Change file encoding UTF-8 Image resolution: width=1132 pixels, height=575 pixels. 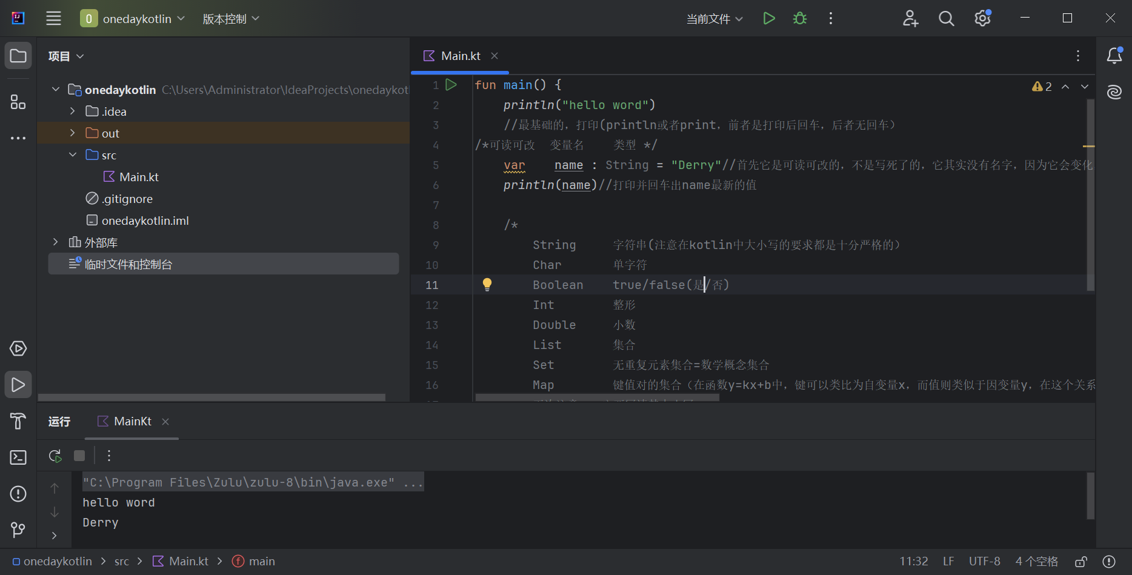coord(985,562)
